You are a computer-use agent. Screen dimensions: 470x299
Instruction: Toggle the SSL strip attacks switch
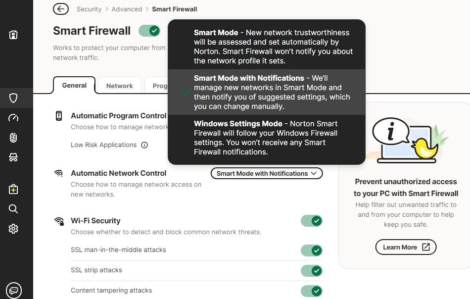311,270
